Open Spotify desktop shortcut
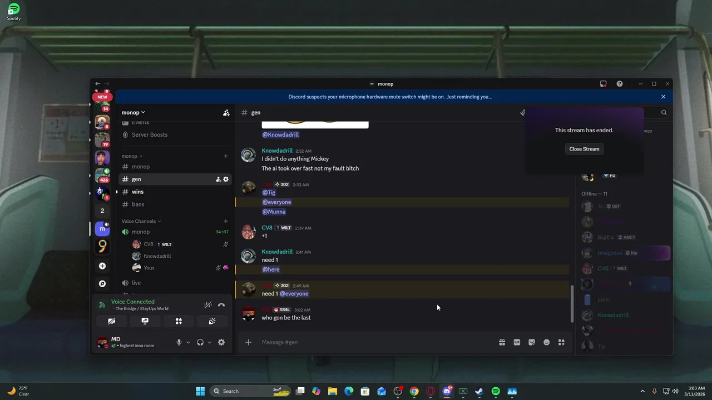Viewport: 712px width, 400px height. [14, 12]
